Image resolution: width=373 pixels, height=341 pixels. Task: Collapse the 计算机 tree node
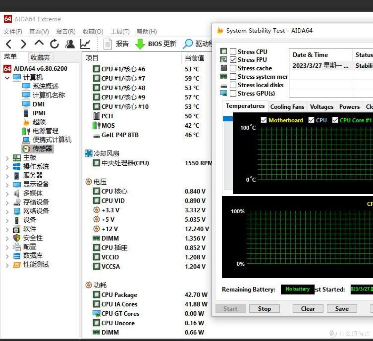pyautogui.click(x=7, y=78)
